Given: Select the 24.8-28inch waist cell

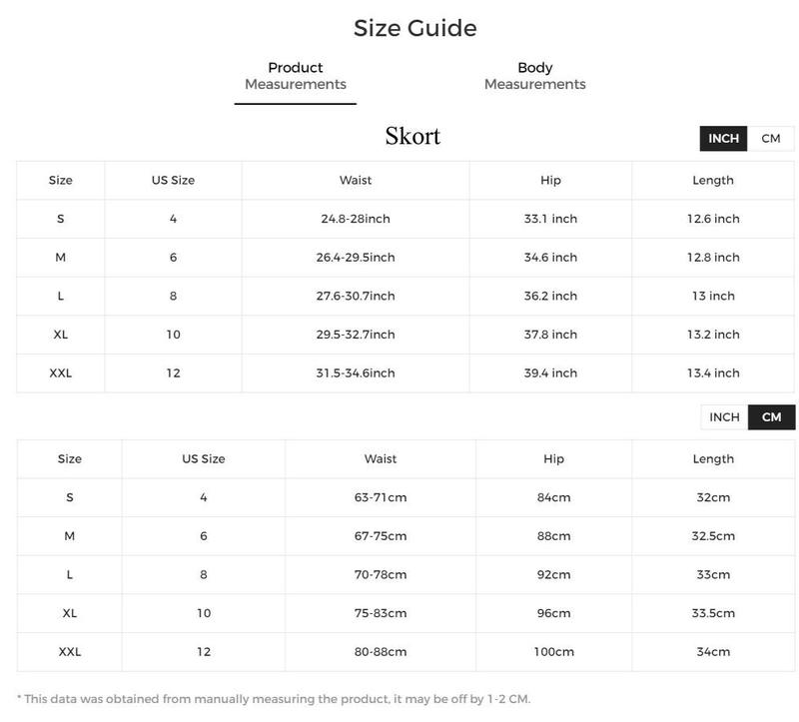Looking at the screenshot, I should click(x=356, y=219).
